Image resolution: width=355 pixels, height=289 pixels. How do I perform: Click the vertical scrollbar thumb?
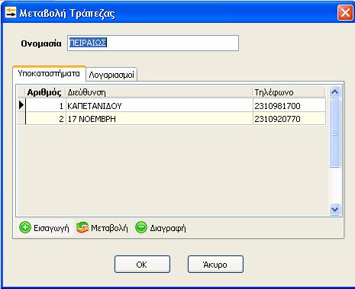click(x=334, y=133)
